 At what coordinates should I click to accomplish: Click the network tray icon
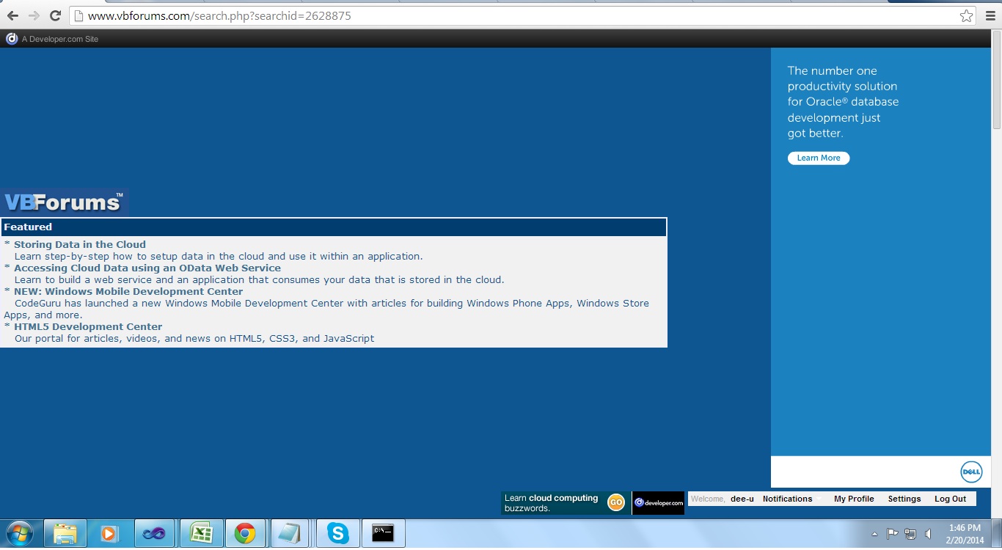[x=910, y=534]
